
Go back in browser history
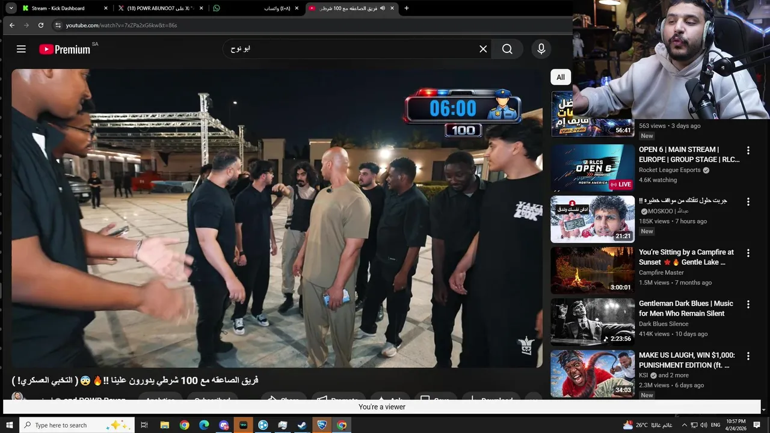coord(12,25)
